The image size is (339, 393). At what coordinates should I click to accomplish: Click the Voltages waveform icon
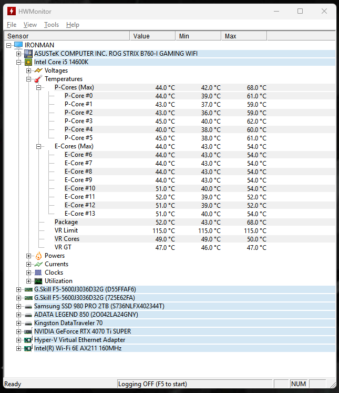coord(38,70)
